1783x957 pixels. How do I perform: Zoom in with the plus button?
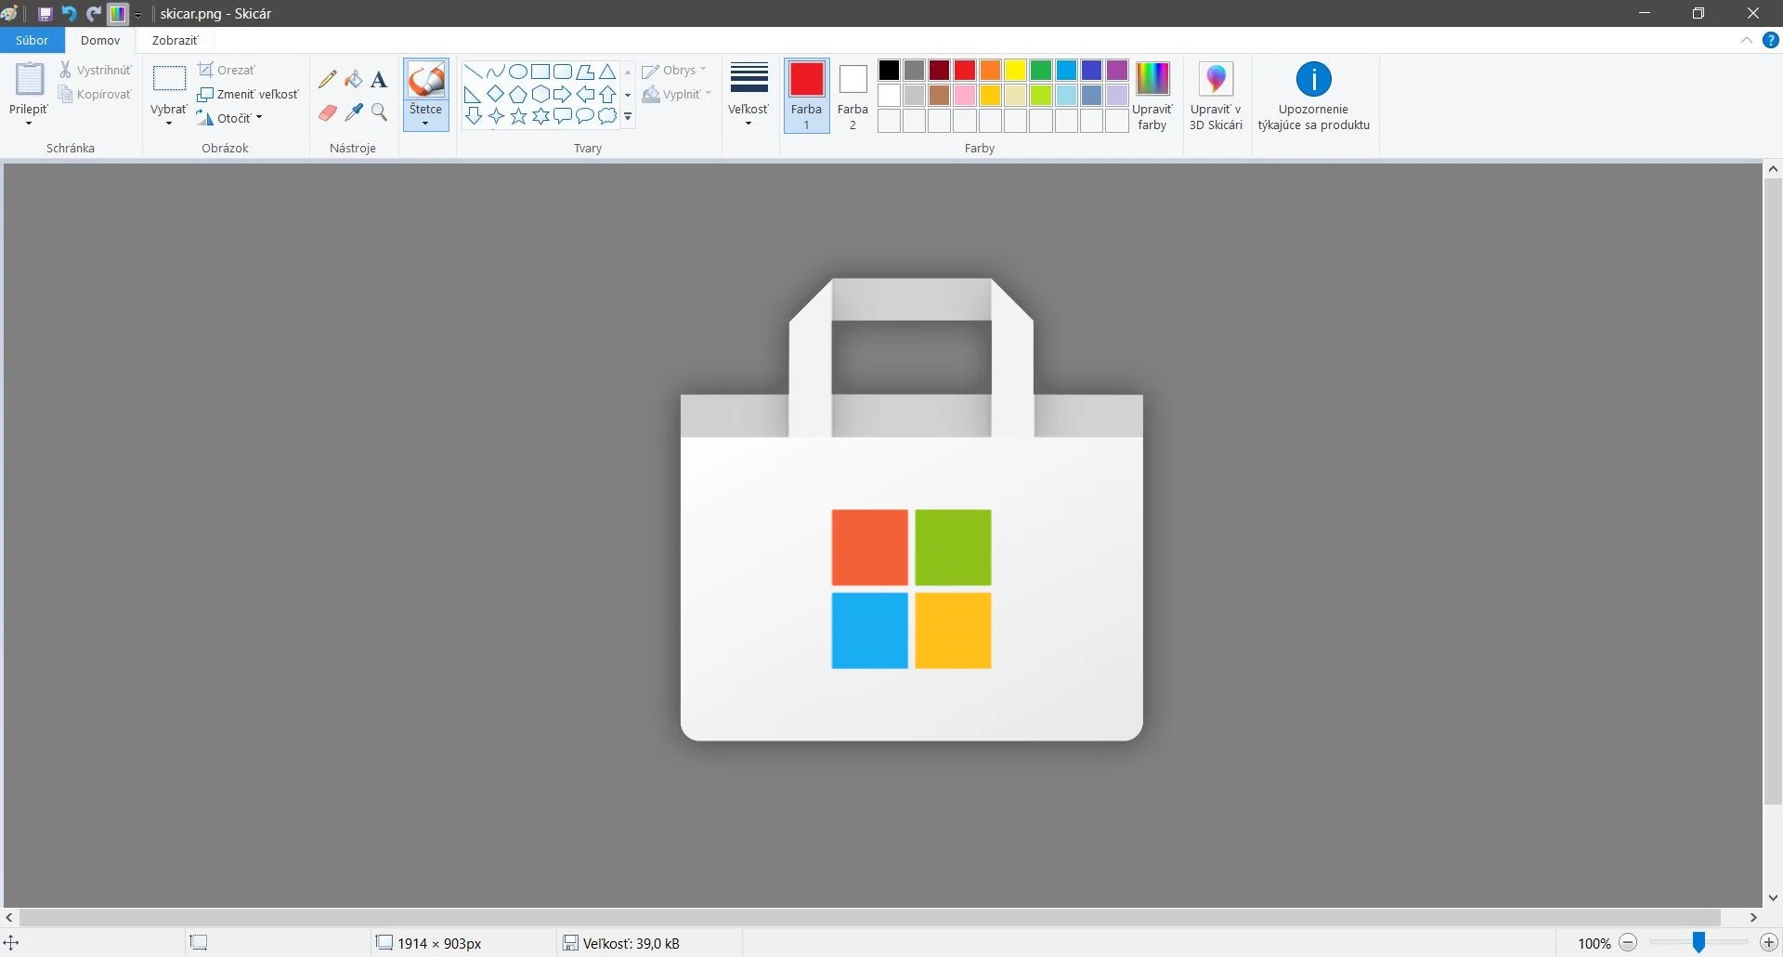click(x=1768, y=943)
